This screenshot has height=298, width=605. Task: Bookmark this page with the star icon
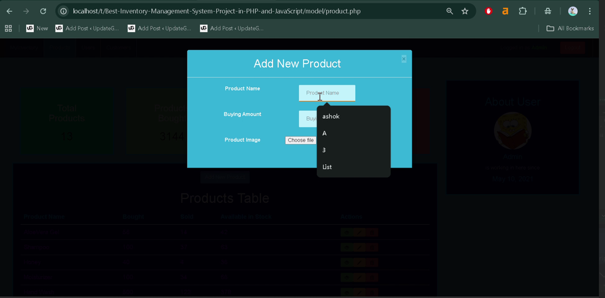click(465, 11)
